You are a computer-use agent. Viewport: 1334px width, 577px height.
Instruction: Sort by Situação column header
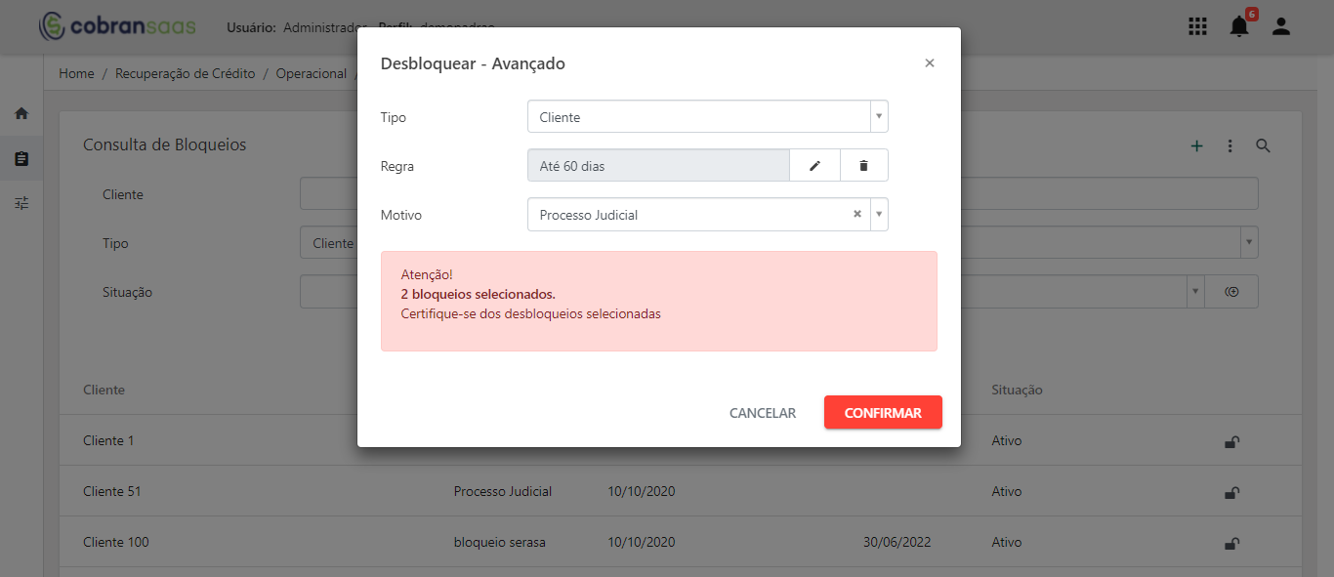1018,390
